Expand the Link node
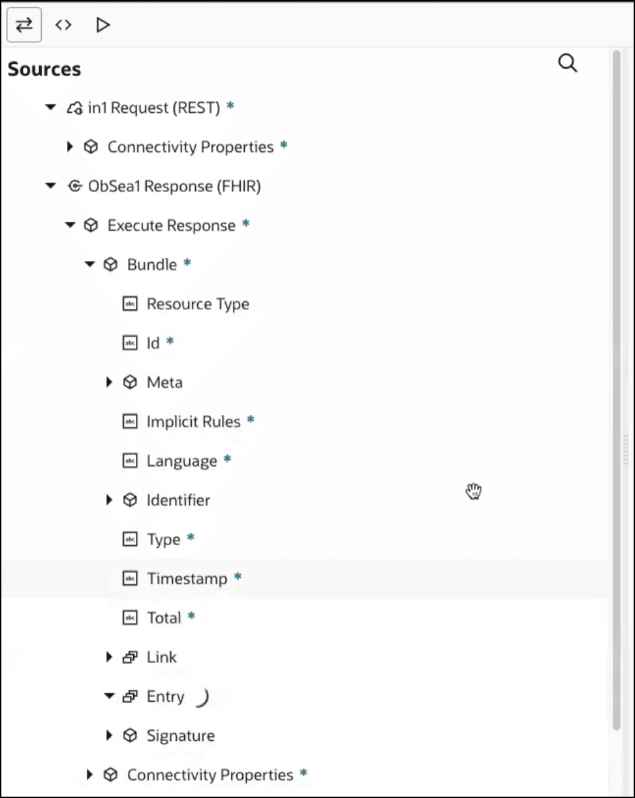Viewport: 635px width, 798px height. point(109,657)
